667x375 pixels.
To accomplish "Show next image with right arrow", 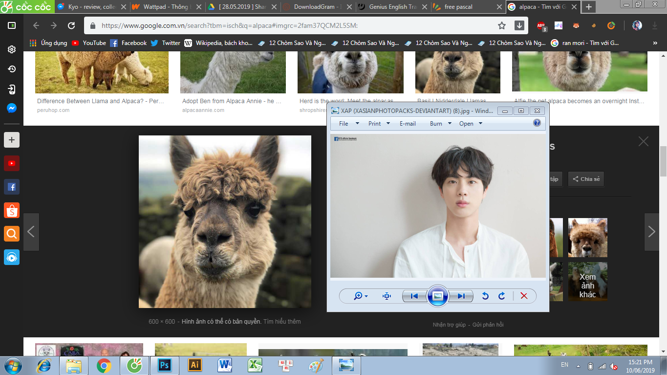I will 651,232.
